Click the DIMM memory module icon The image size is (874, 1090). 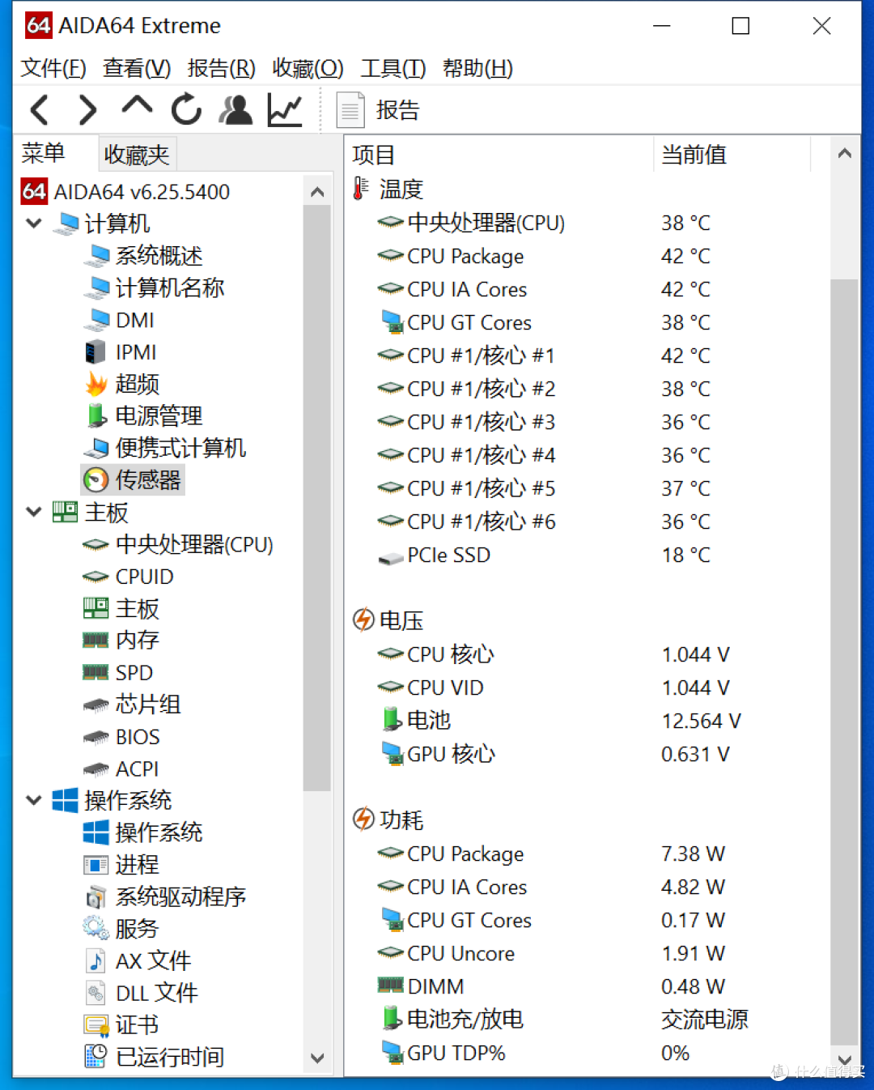tap(391, 985)
